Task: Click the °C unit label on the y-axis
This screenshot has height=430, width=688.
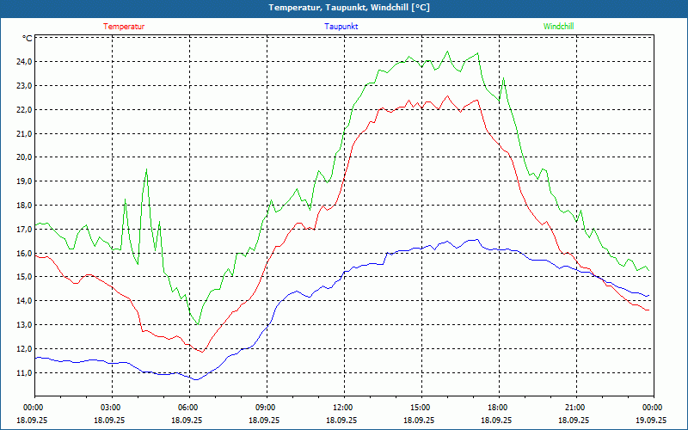Action: [28, 39]
